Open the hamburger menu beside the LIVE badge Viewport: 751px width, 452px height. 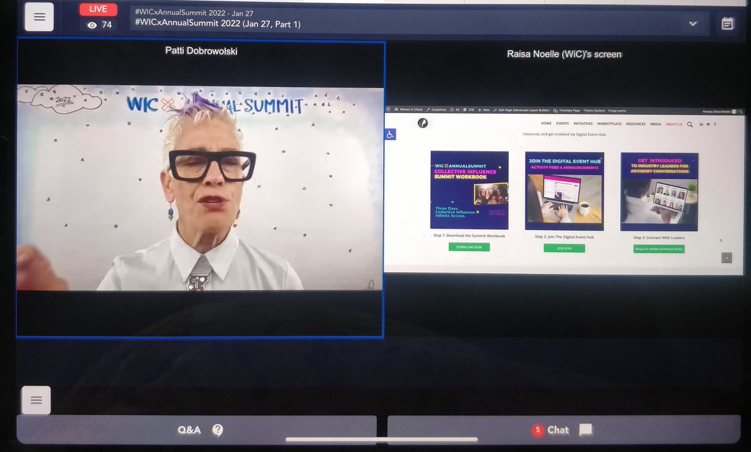click(39, 17)
